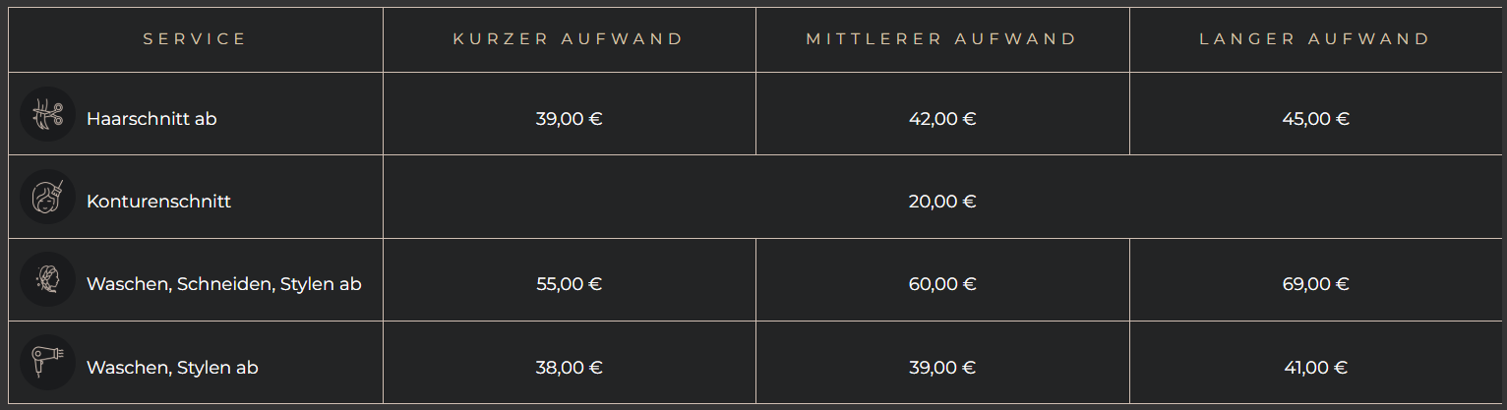
Task: Select the Waschen, Stylen ab label
Action: (172, 368)
